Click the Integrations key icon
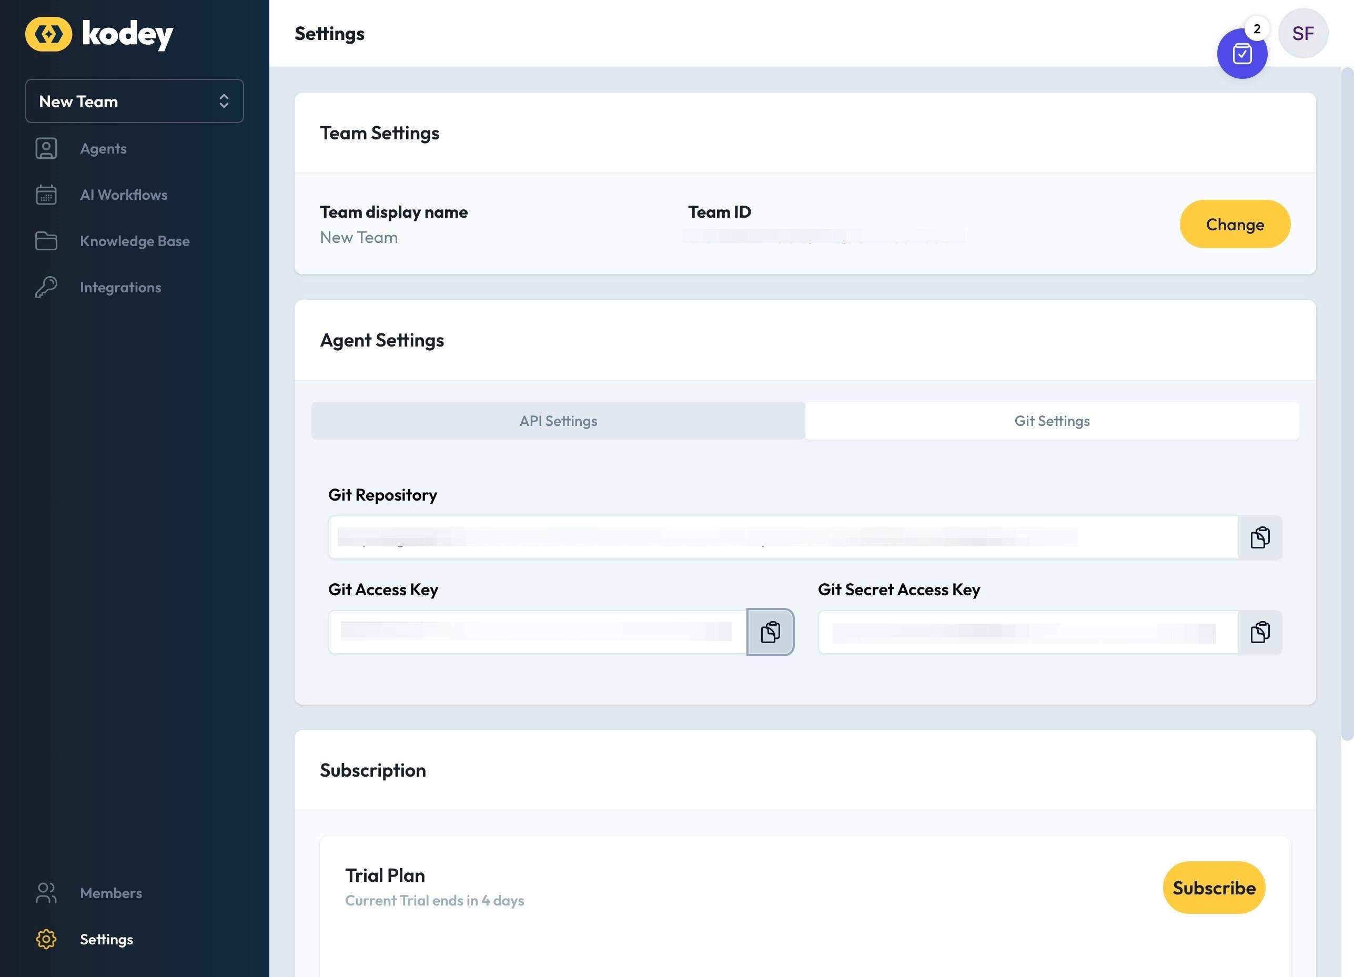This screenshot has height=977, width=1354. click(46, 287)
